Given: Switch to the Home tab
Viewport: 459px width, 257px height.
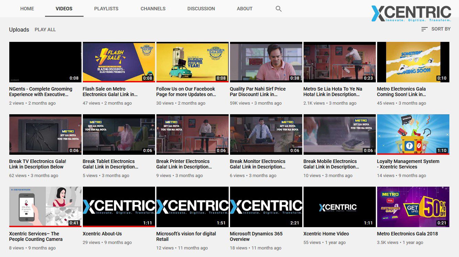Looking at the screenshot, I should 27,9.
